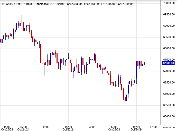
Task: Click the 19:00 time axis label
Action: [x=46, y=127]
